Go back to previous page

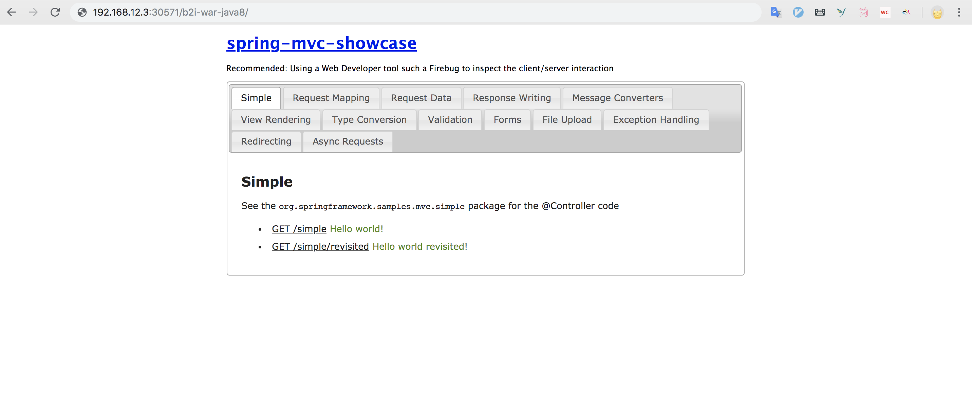tap(12, 13)
